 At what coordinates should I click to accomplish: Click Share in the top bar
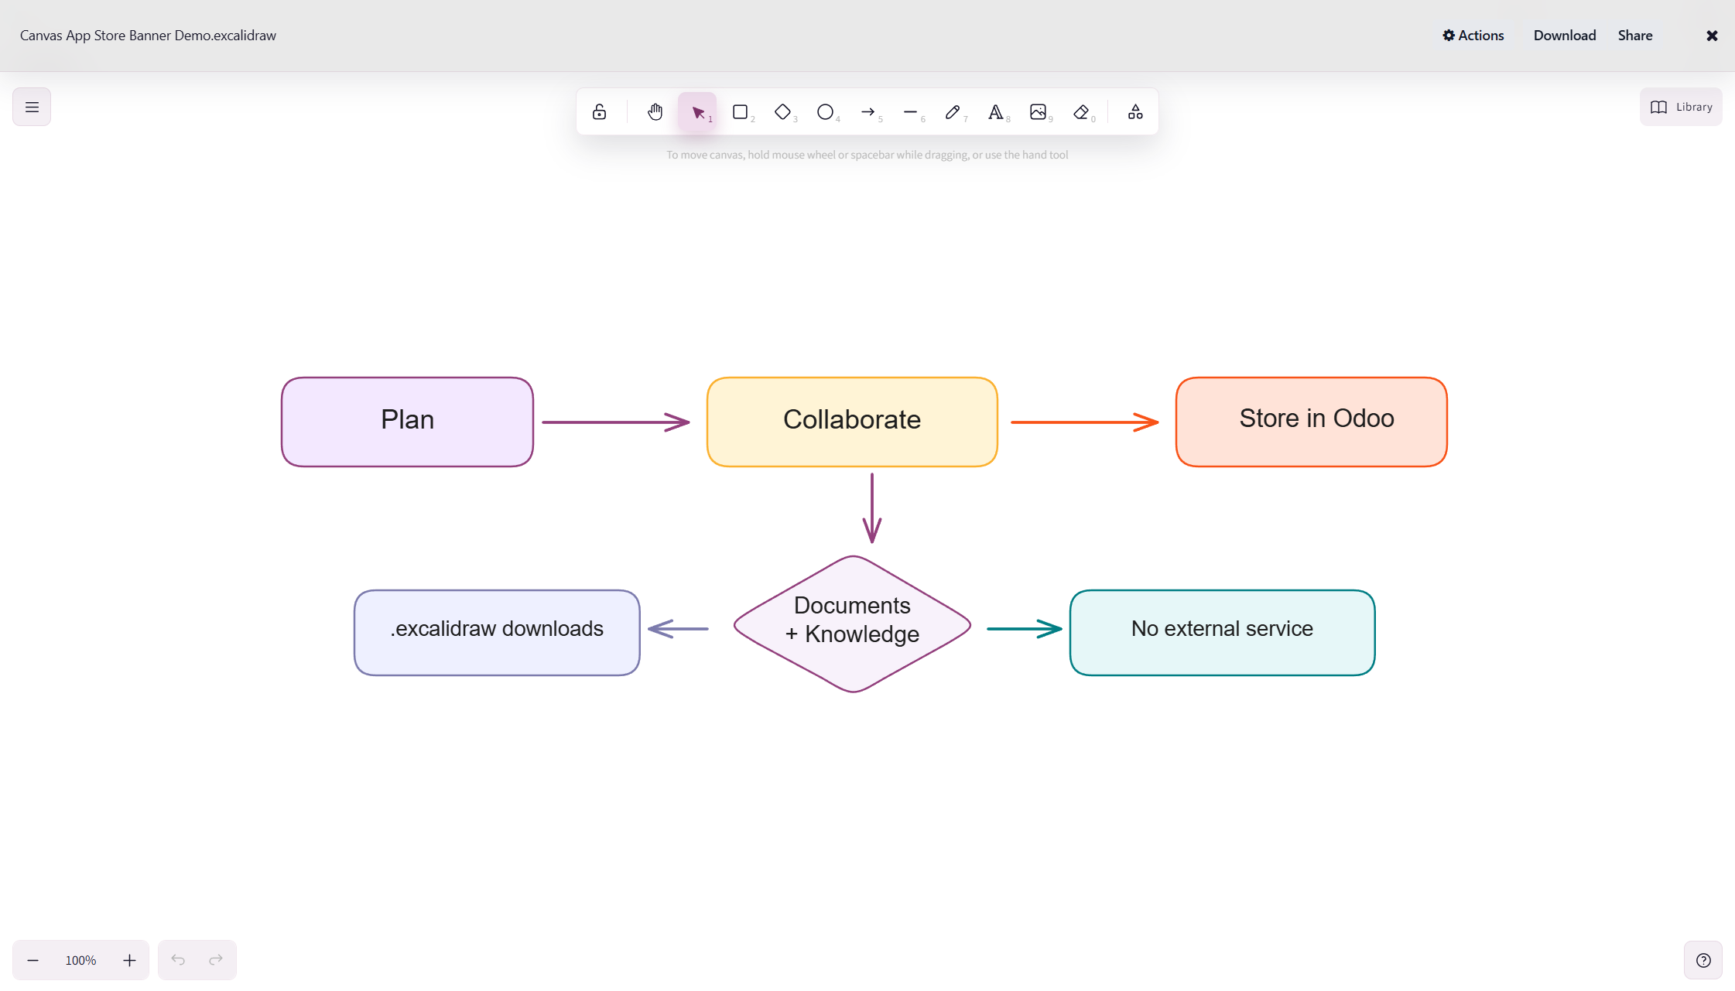click(1634, 36)
